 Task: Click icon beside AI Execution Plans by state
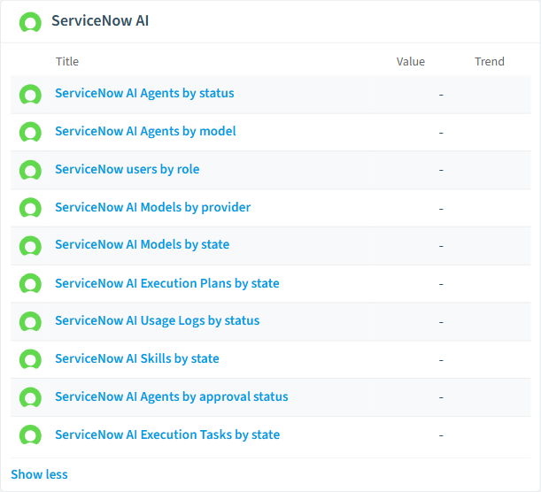point(30,283)
